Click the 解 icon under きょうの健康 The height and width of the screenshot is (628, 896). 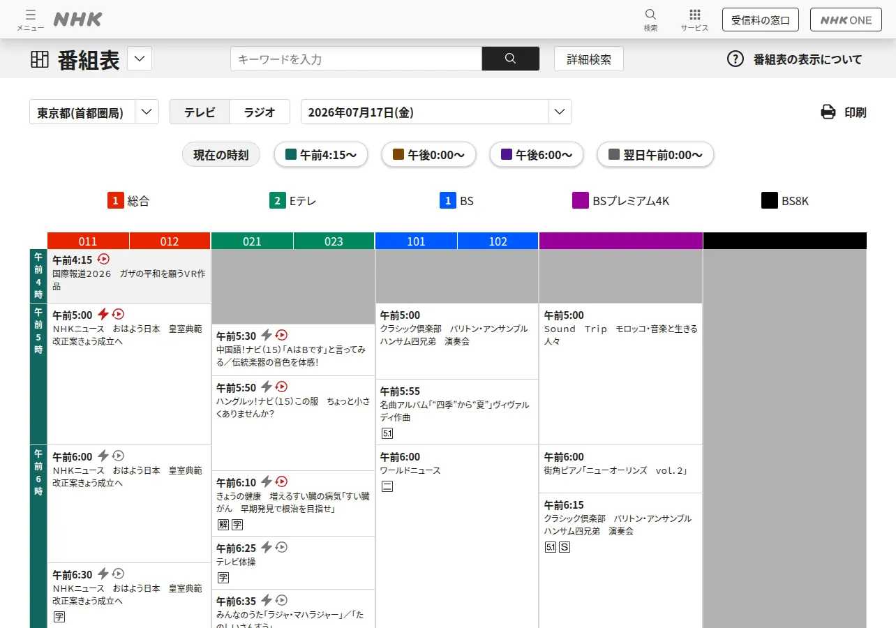(223, 525)
